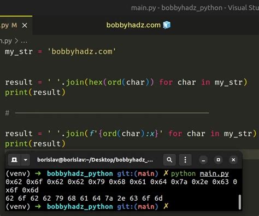The image size is (259, 216).
Task: Click terminal output line starting 0x62 0x6f
Action: [x=121, y=182]
